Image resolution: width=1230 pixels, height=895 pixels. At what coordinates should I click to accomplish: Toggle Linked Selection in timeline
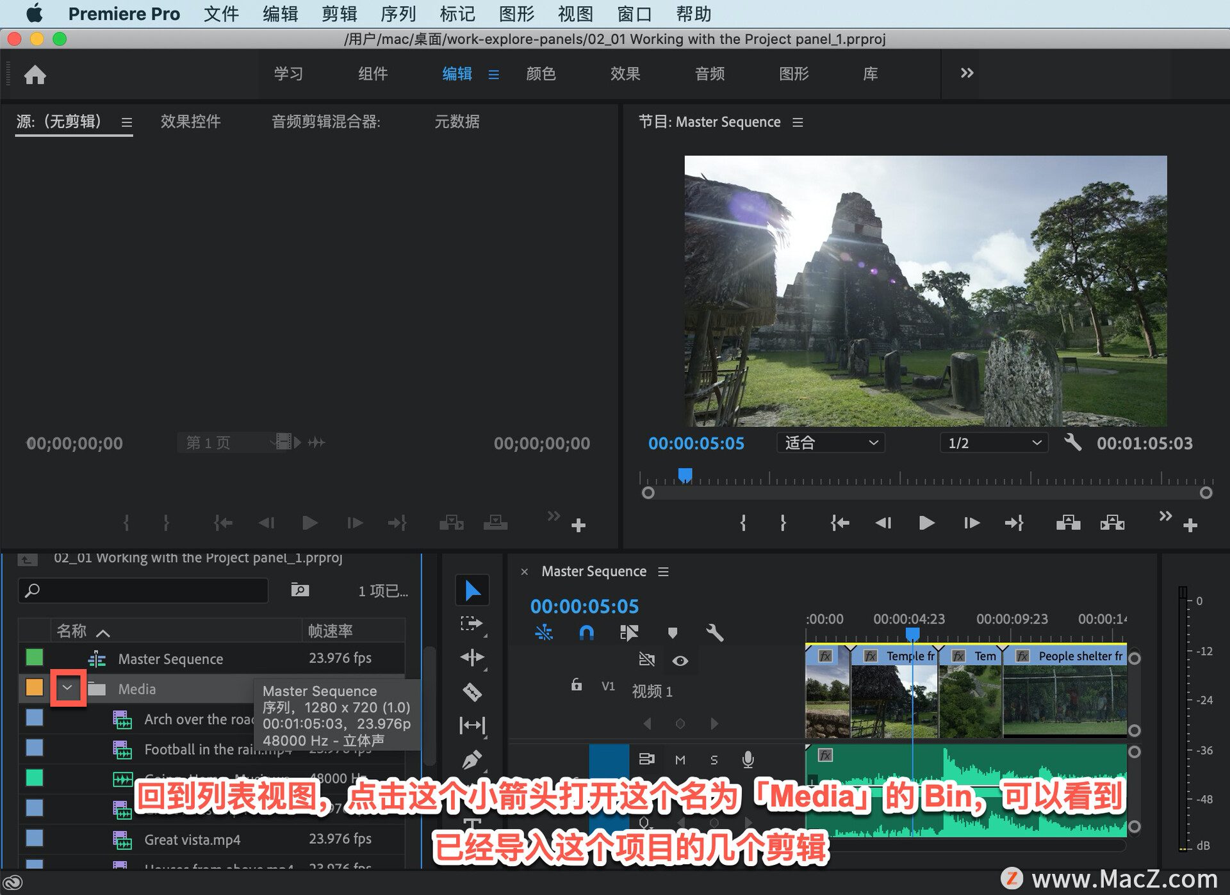pyautogui.click(x=629, y=633)
